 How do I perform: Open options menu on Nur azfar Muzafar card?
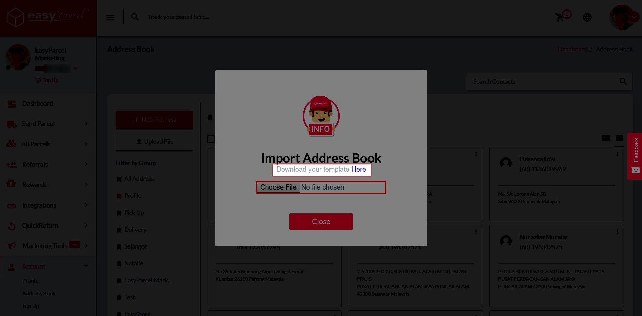point(617,232)
